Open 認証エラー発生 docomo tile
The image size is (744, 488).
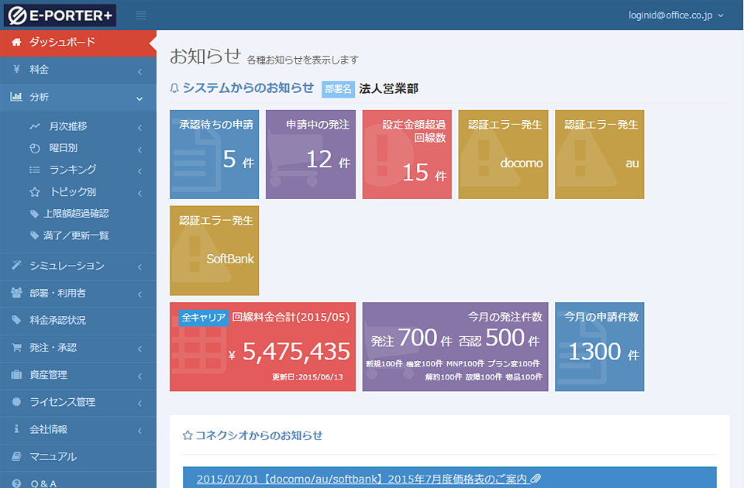point(504,155)
